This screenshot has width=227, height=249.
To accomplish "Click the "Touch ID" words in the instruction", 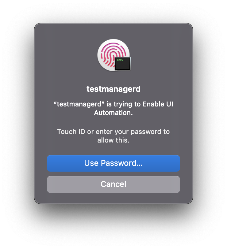I will point(71,132).
